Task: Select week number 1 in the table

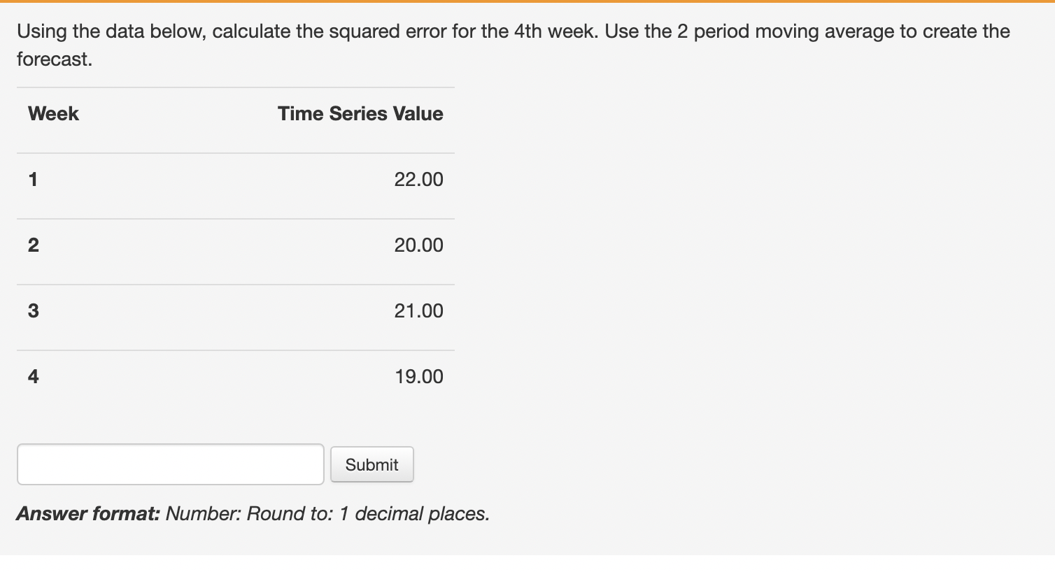Action: coord(32,179)
